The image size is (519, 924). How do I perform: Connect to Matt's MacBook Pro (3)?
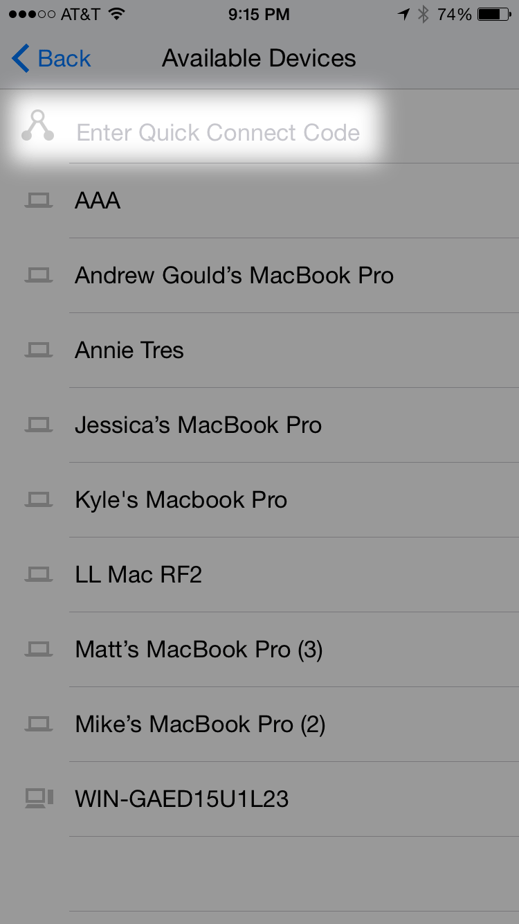click(x=199, y=650)
